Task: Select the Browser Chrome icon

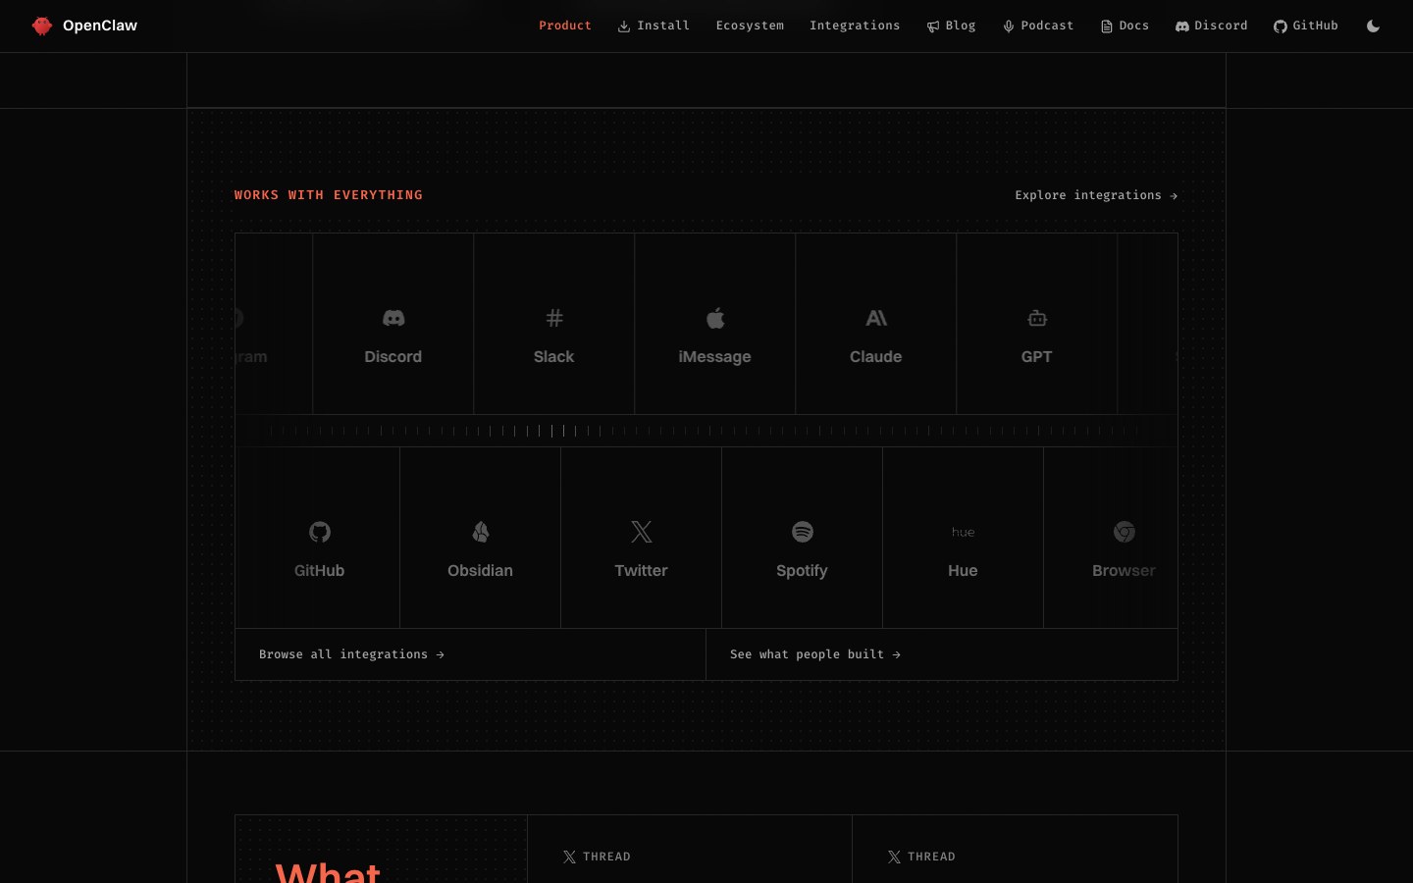Action: [1125, 532]
